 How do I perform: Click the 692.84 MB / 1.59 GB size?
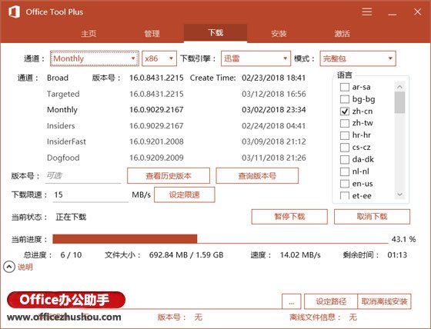[186, 255]
